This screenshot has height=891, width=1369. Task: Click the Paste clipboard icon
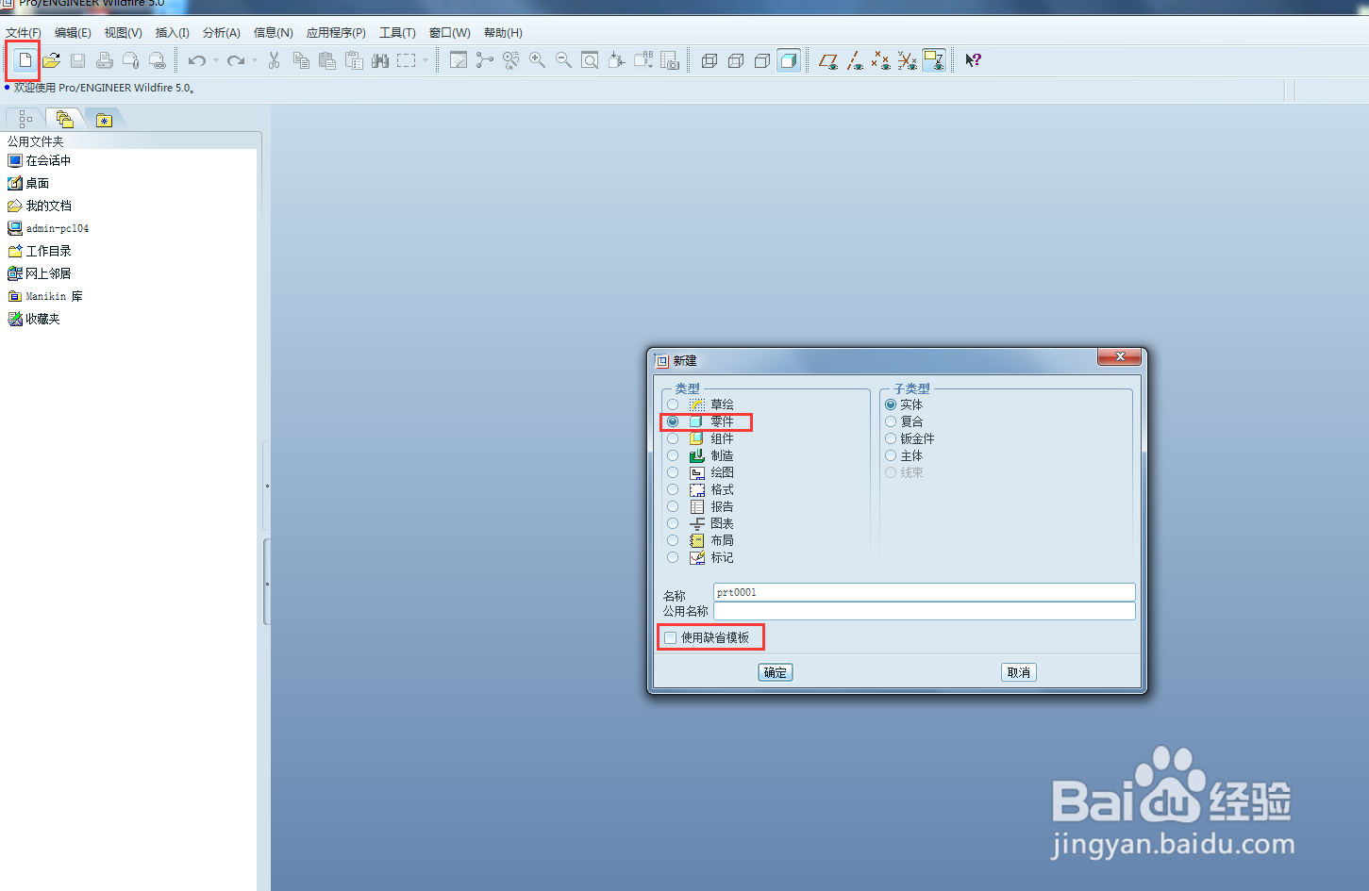pos(327,60)
